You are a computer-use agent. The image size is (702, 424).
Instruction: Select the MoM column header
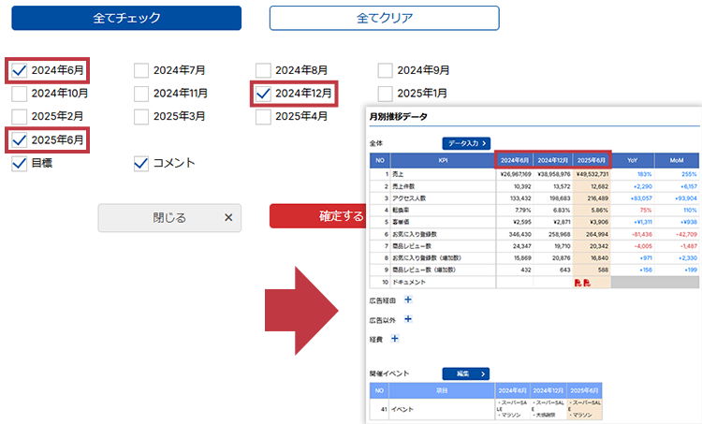676,160
